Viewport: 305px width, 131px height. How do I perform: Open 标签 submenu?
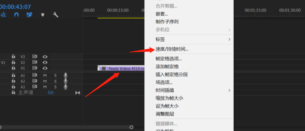pyautogui.click(x=189, y=39)
